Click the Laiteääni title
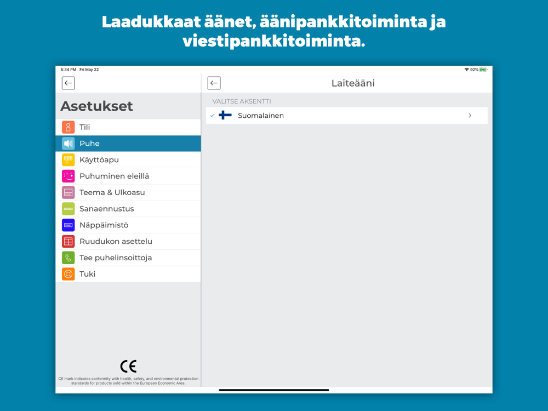 tap(353, 83)
